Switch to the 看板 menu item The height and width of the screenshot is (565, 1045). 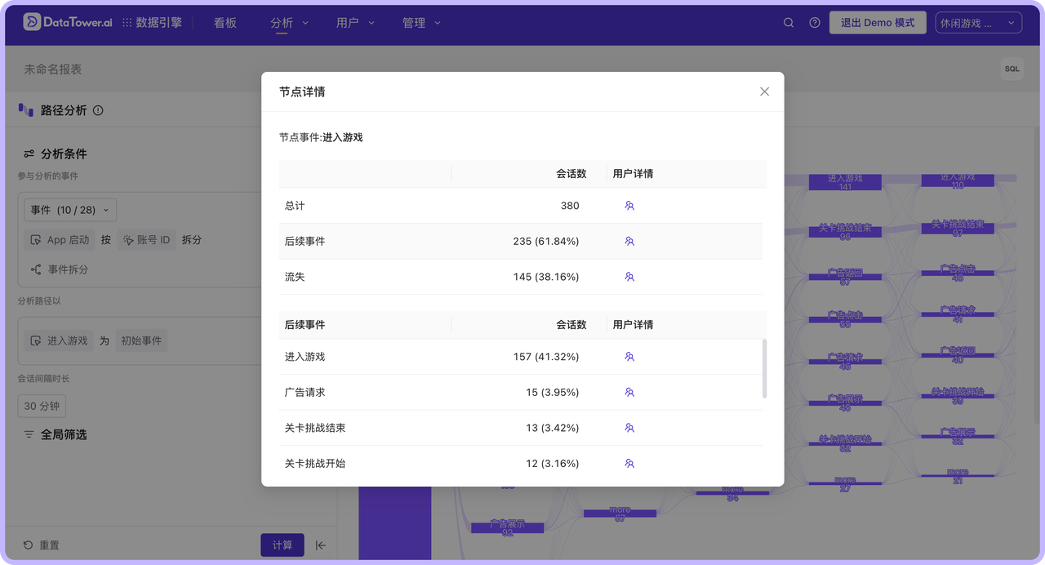225,23
